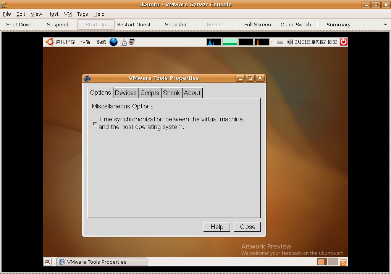Switch to the About tab

click(x=192, y=93)
